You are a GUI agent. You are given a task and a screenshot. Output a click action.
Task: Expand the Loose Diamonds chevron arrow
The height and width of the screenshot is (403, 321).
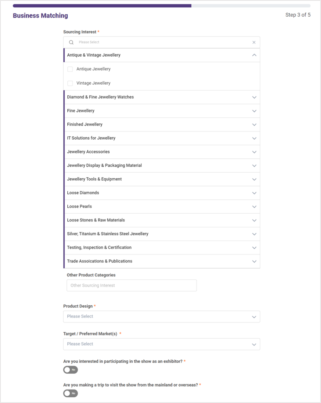(x=254, y=193)
